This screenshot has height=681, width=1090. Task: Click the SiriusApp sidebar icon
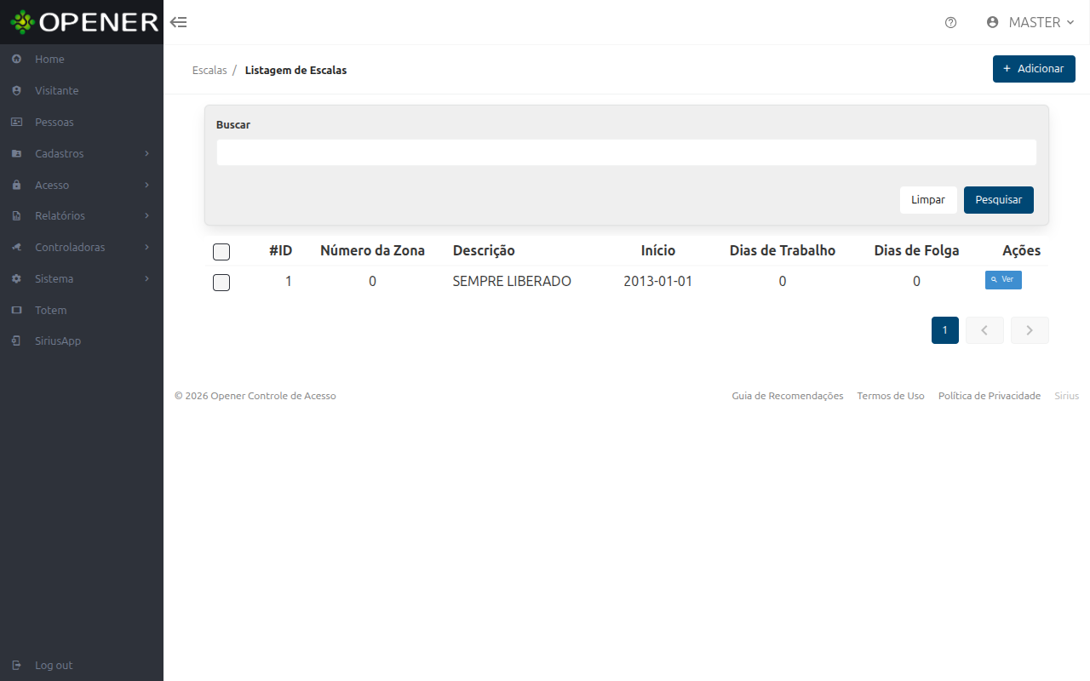point(16,341)
